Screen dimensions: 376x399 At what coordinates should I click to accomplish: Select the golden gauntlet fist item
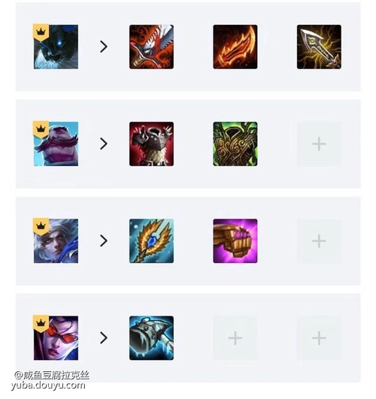pyautogui.click(x=235, y=241)
